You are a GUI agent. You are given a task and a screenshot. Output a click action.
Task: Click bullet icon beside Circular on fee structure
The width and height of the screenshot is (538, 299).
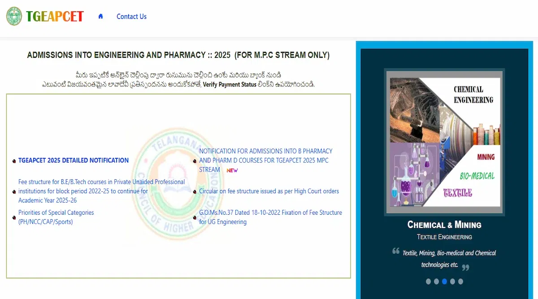point(195,192)
